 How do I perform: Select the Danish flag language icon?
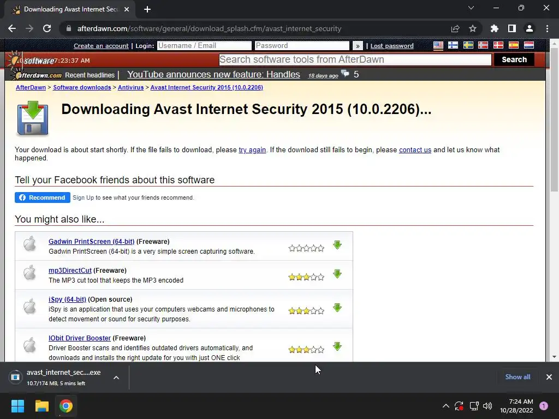(x=498, y=45)
